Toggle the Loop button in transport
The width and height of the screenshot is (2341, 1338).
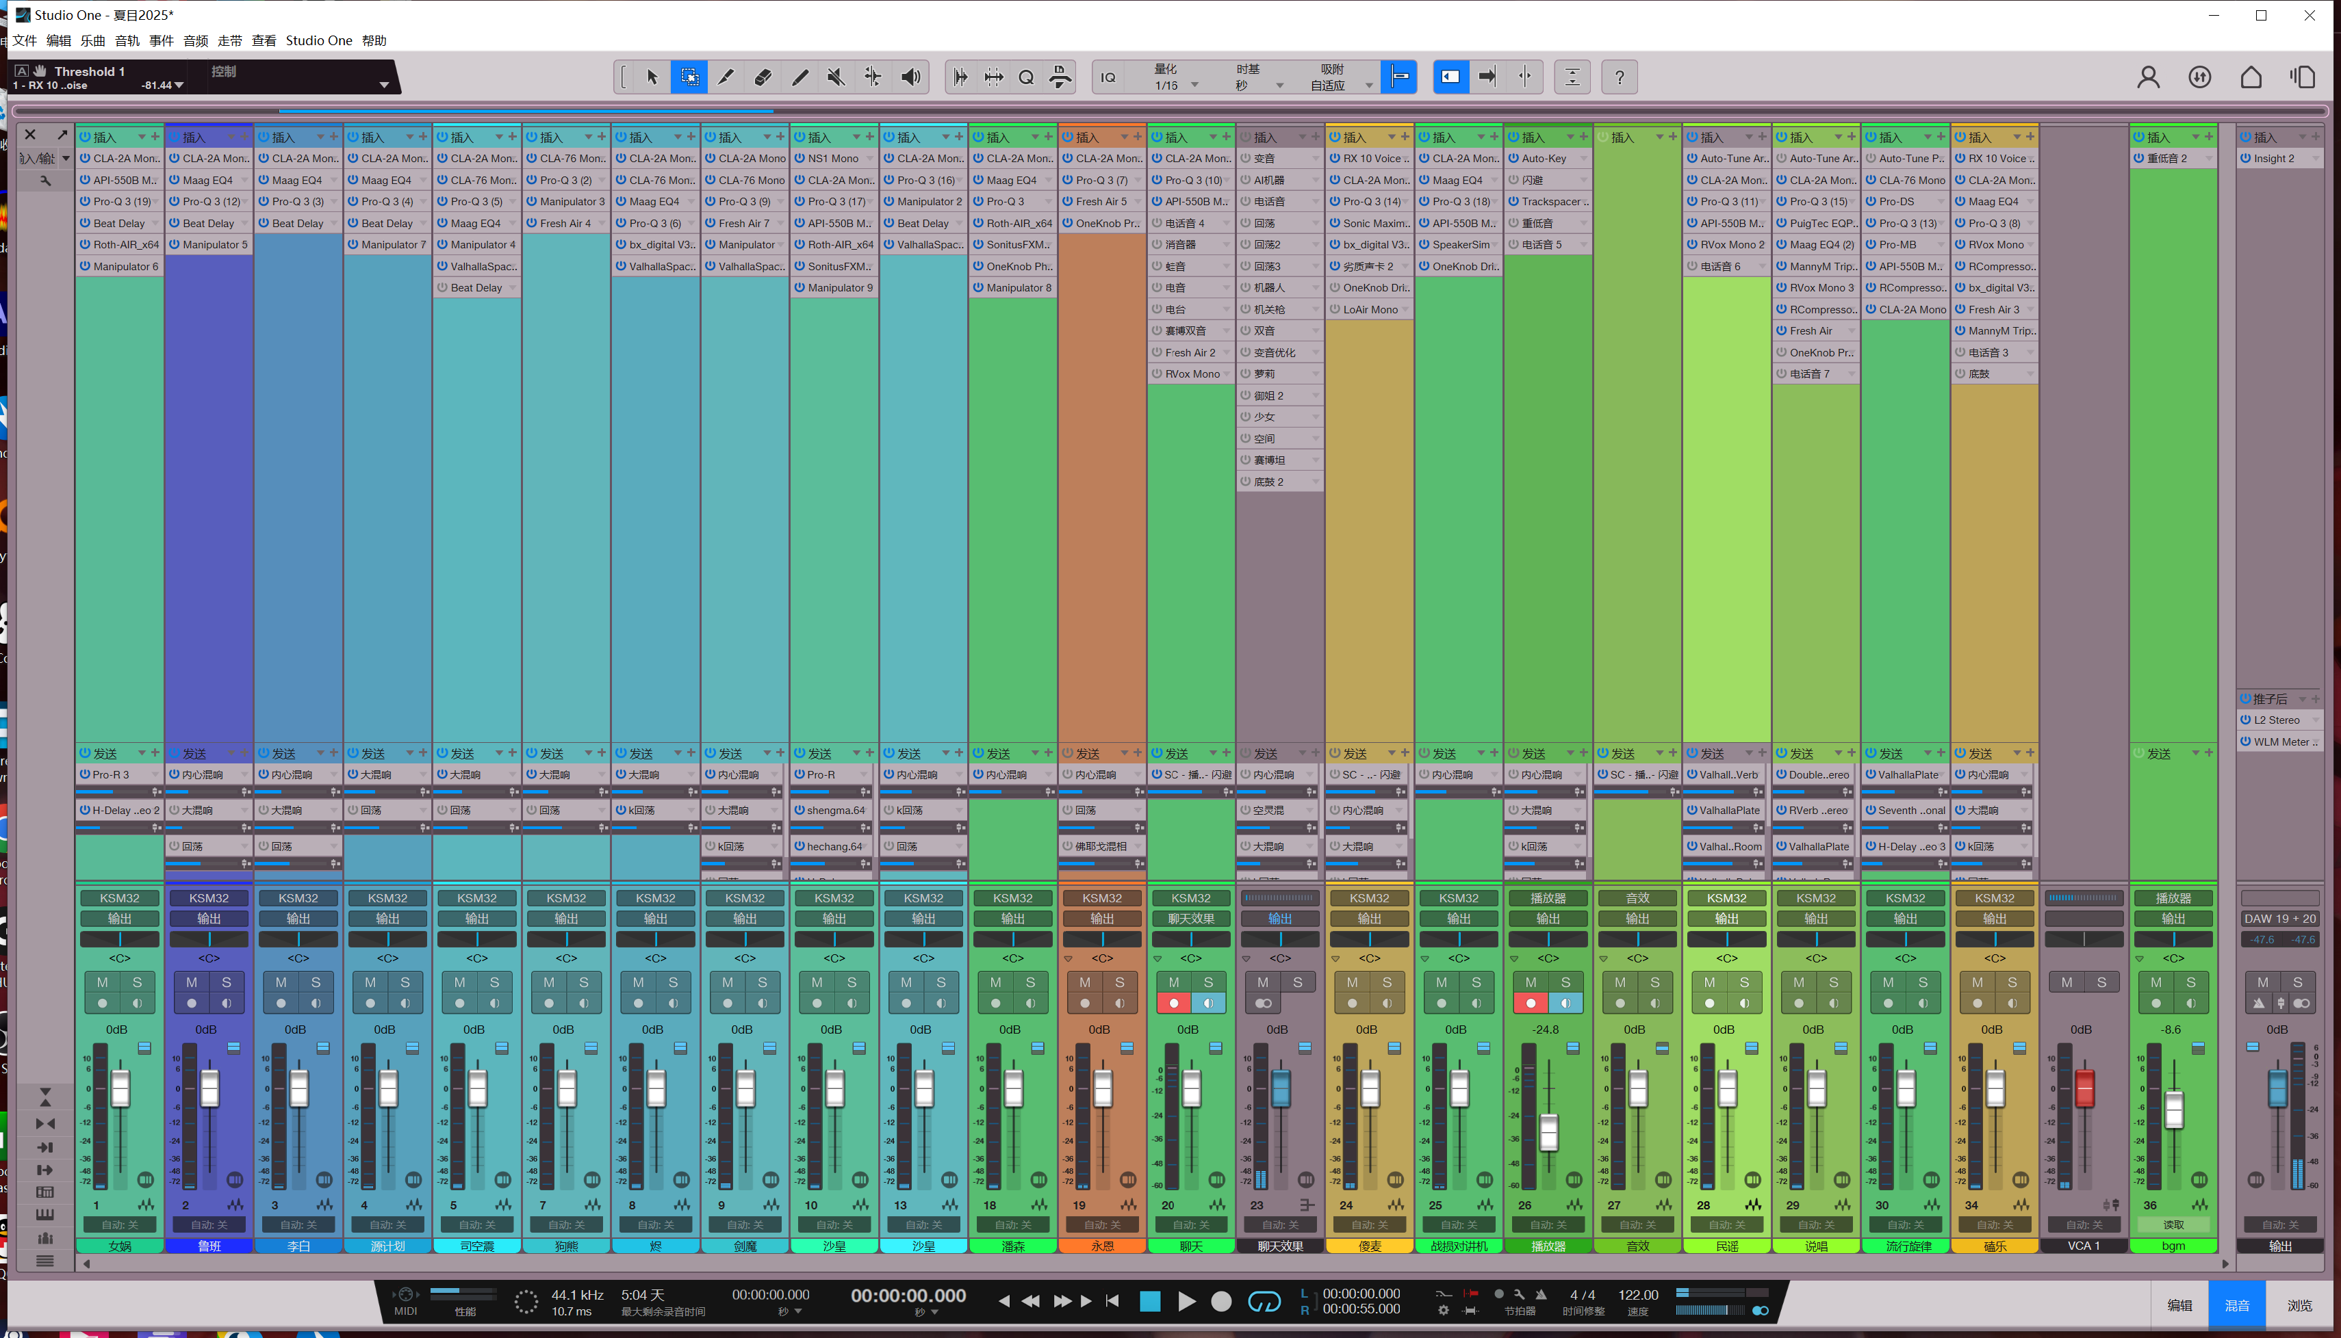coord(1264,1301)
